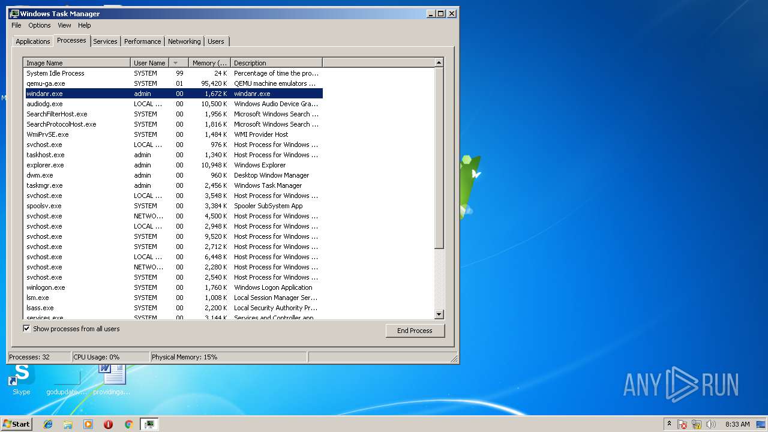
Task: Switch to the Users tab
Action: pyautogui.click(x=216, y=41)
